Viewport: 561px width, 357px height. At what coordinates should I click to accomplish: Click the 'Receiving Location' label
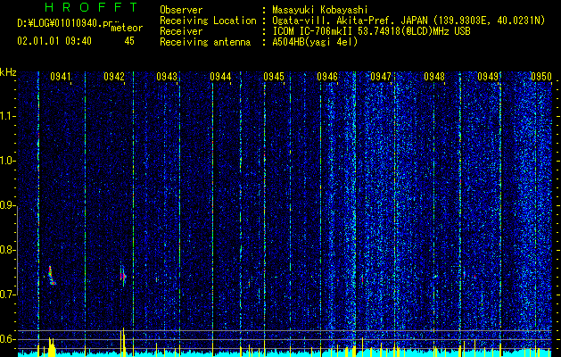click(208, 21)
